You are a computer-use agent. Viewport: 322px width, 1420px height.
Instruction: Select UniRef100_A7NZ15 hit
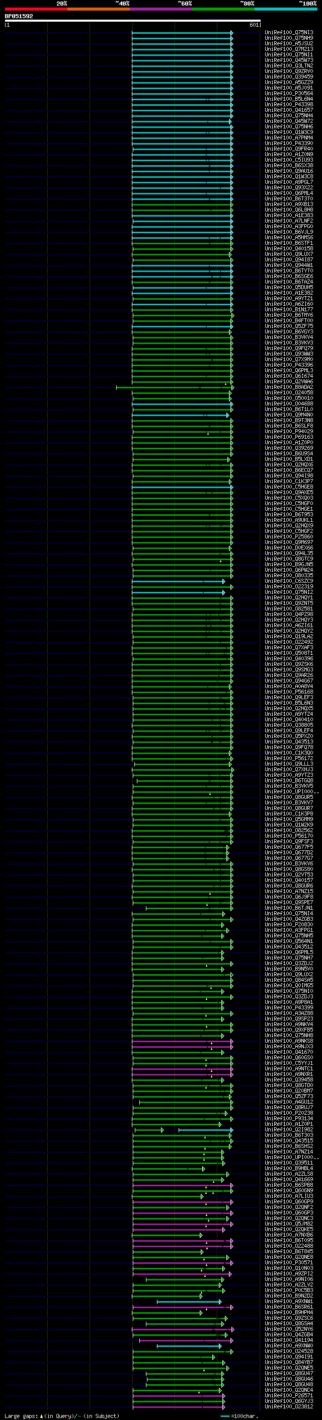tap(289, 891)
